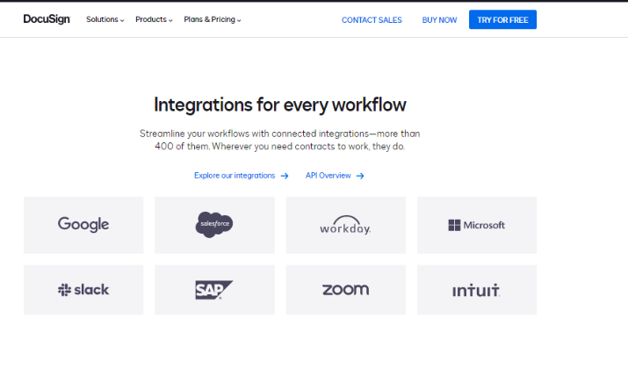Expand the Products menu
The height and width of the screenshot is (369, 628).
pyautogui.click(x=154, y=19)
